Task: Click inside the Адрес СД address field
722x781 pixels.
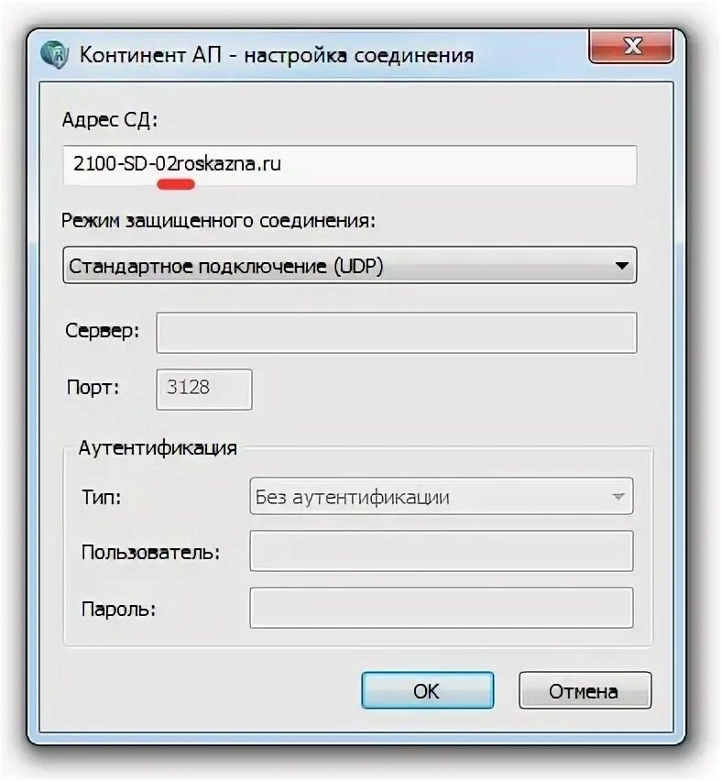Action: (350, 165)
